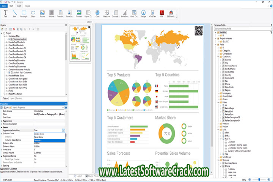This screenshot has width=273, height=182.
Task: Insert an OLE Container object
Action: tap(171, 14)
